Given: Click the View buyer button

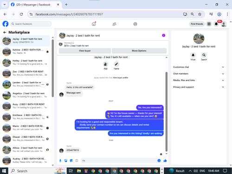Looking at the screenshot, I should point(85,51).
